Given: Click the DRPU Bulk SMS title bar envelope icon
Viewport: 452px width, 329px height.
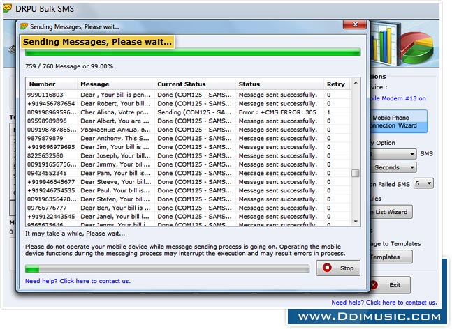Looking at the screenshot, I should click(8, 8).
